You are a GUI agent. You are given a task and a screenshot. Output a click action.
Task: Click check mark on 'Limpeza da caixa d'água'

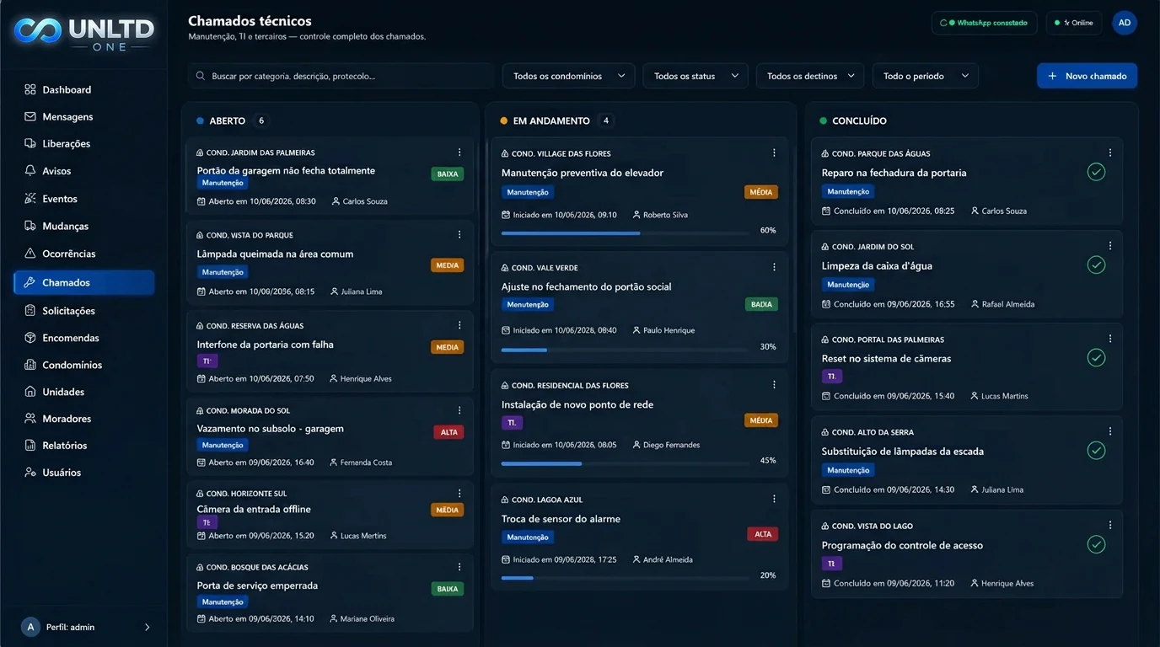coord(1096,265)
